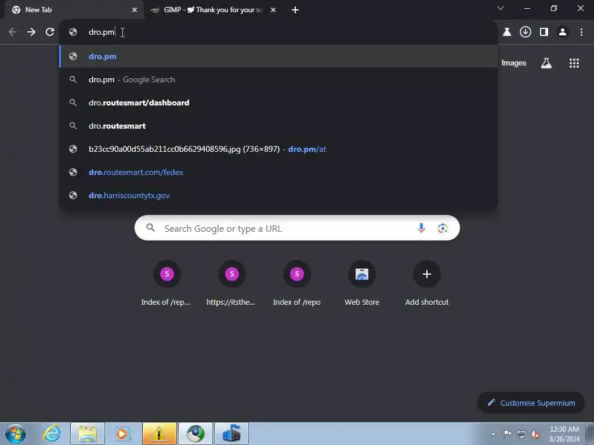Select the New Tab tab
The image size is (594, 445).
click(73, 10)
